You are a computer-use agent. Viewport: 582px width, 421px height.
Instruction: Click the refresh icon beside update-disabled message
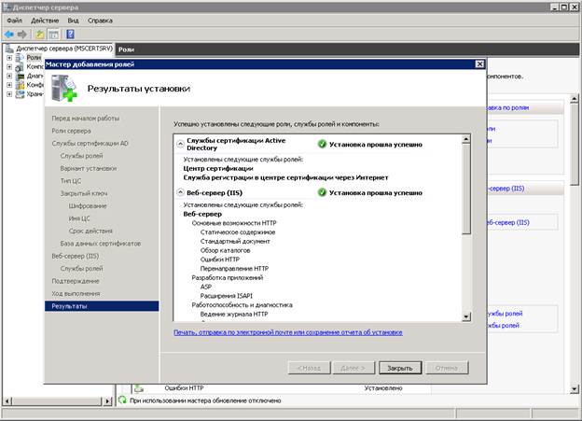(x=122, y=400)
